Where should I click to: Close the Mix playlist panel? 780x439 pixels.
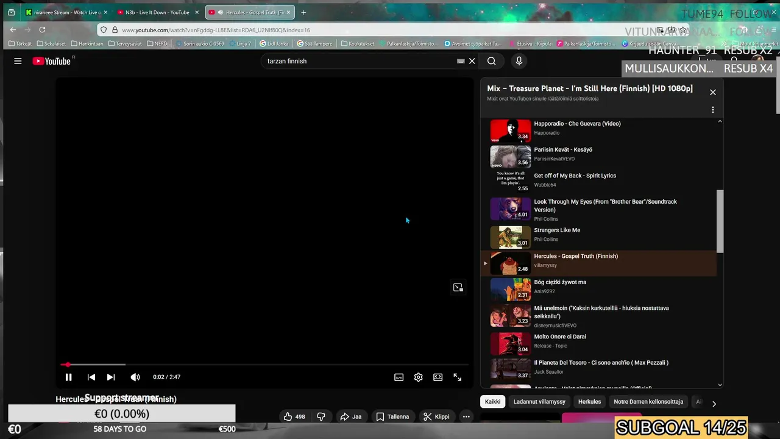coord(712,92)
